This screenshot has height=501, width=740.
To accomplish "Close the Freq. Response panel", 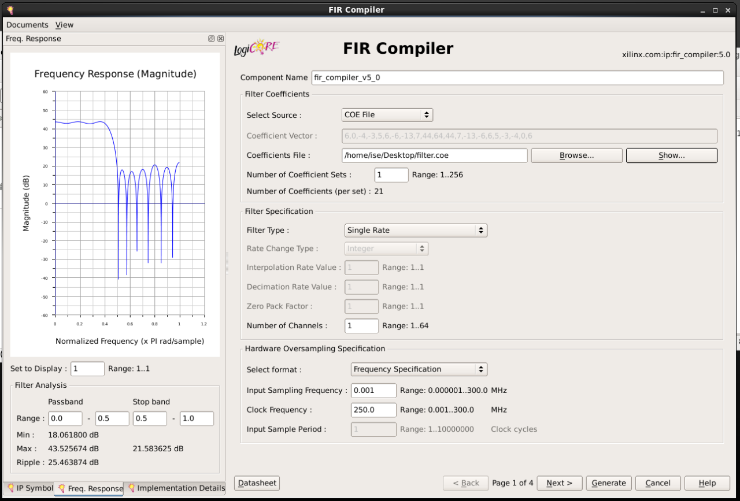I will pos(220,39).
